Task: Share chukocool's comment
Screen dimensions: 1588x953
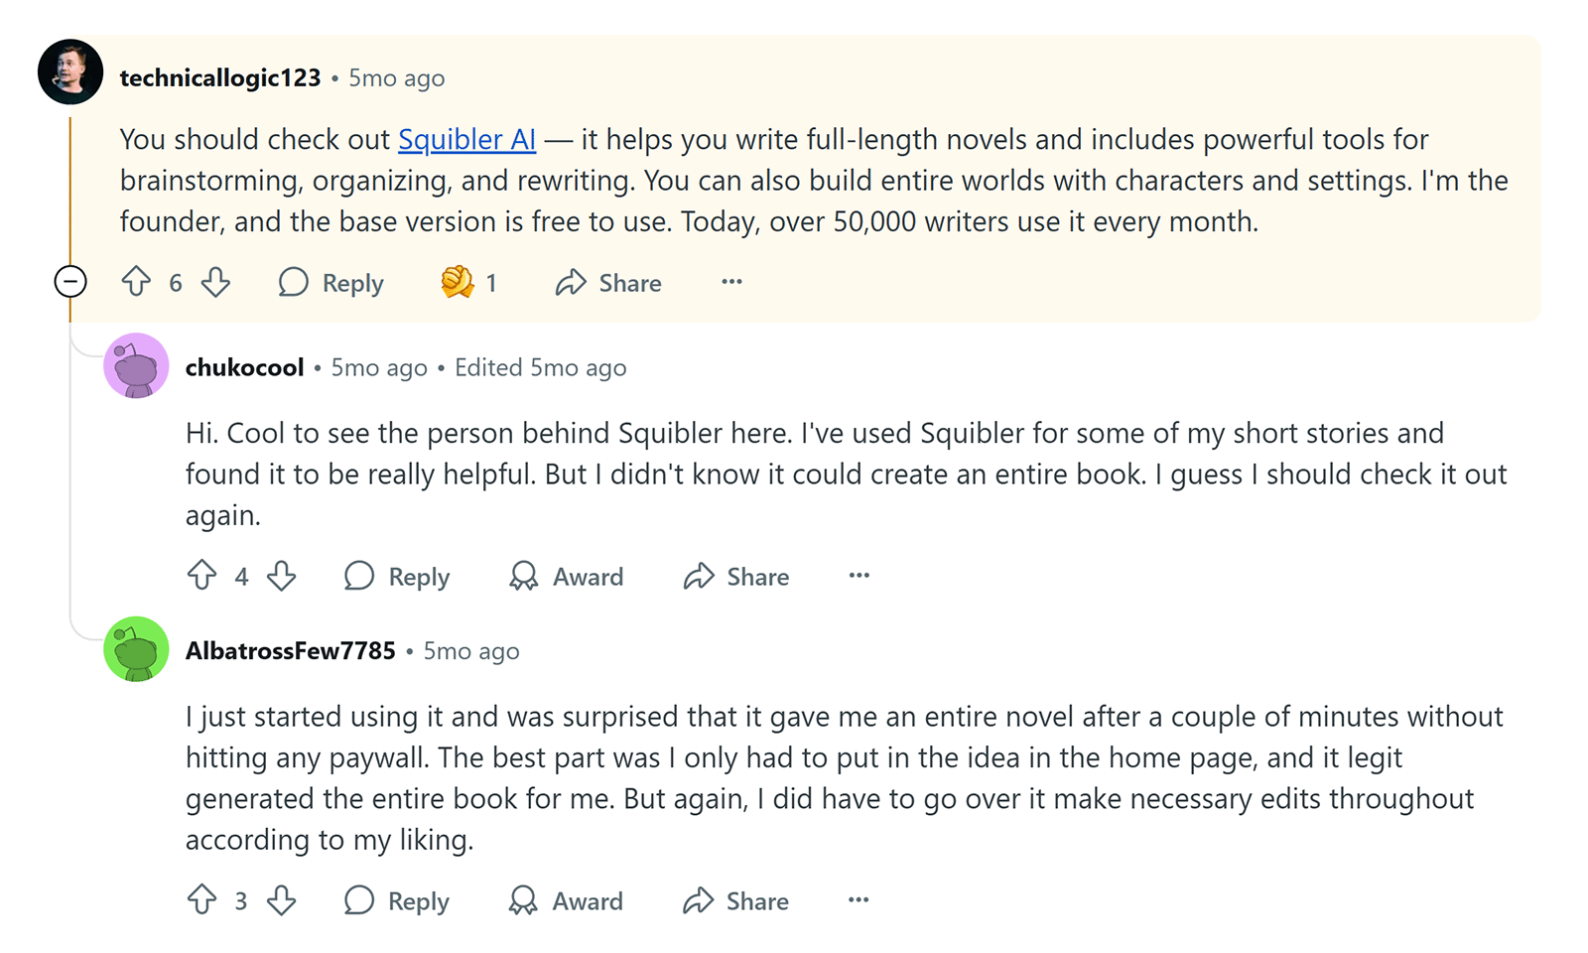Action: 735,576
